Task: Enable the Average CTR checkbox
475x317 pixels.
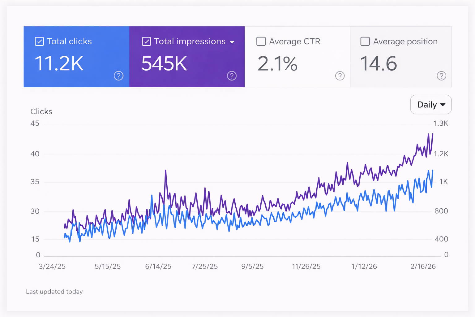Action: 261,41
